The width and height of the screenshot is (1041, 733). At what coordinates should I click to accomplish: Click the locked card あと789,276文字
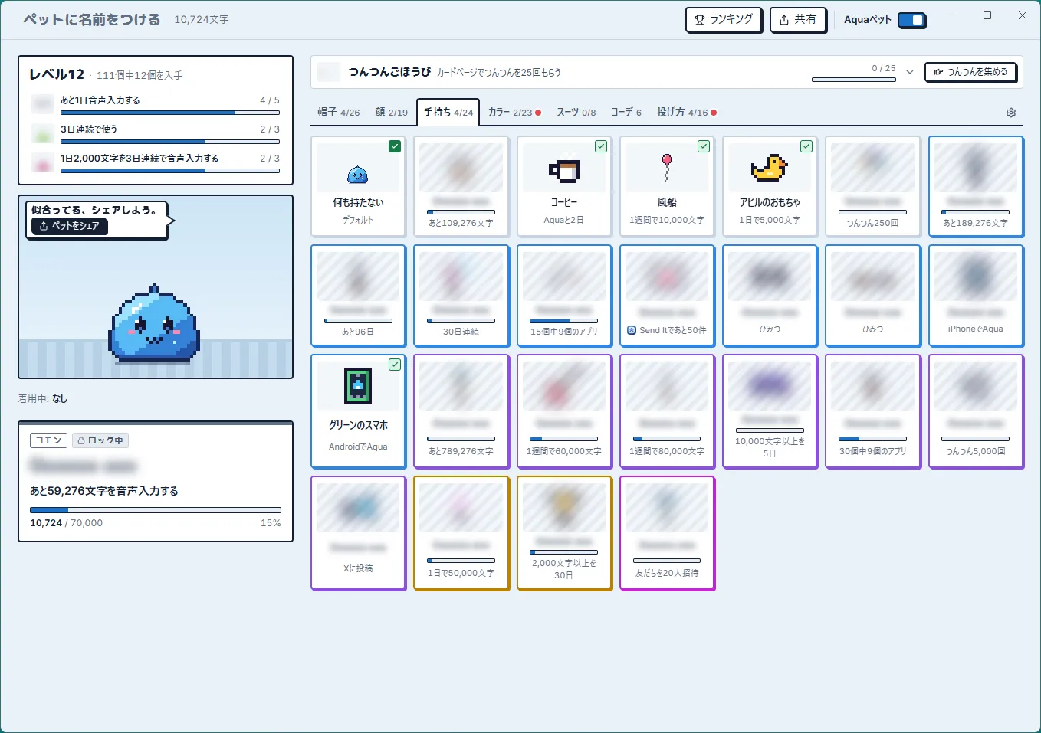pos(461,411)
